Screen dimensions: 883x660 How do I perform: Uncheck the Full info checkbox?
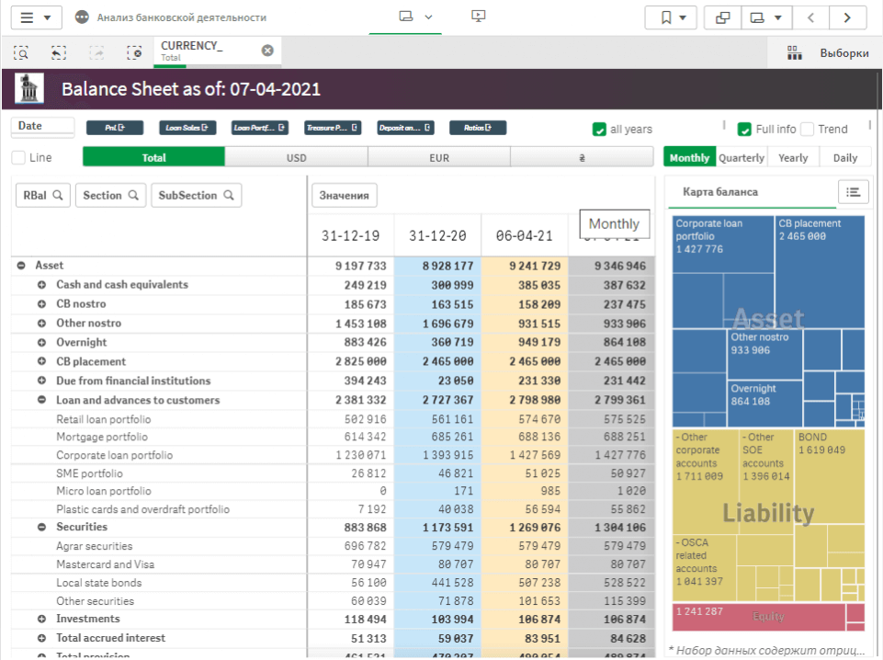click(x=744, y=130)
